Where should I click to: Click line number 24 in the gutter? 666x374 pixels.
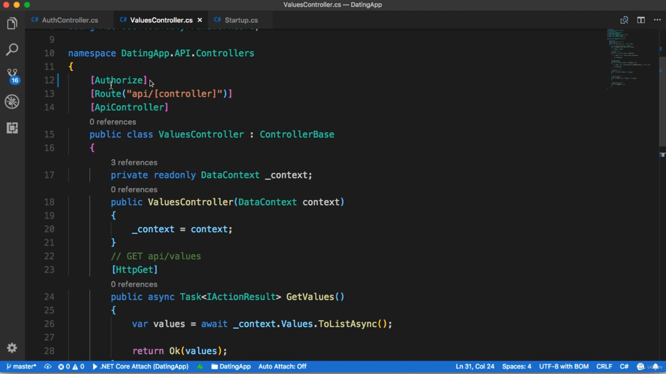[x=49, y=297]
